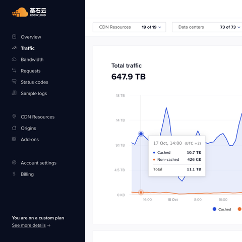Toggle the Cached series in the legend

(x=222, y=209)
